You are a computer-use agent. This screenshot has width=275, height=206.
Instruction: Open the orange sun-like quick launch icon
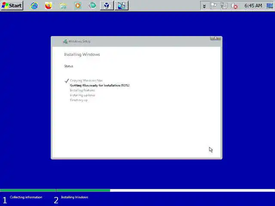coord(77,6)
